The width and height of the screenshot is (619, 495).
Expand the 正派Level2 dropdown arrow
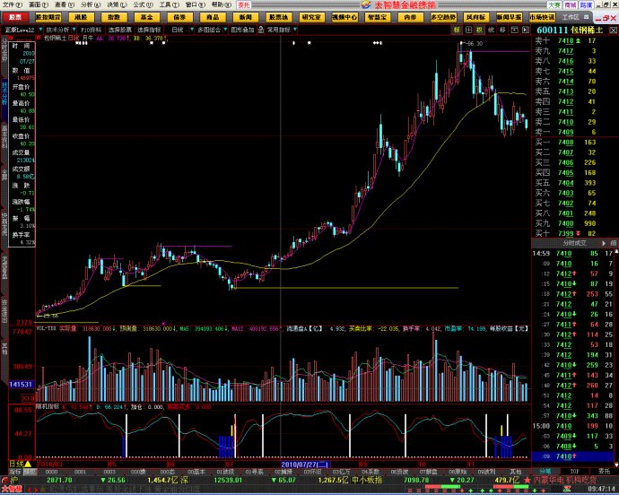click(39, 30)
